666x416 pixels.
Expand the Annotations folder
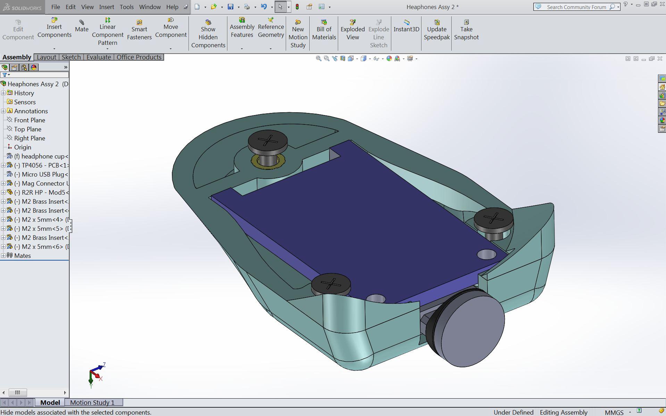point(3,111)
